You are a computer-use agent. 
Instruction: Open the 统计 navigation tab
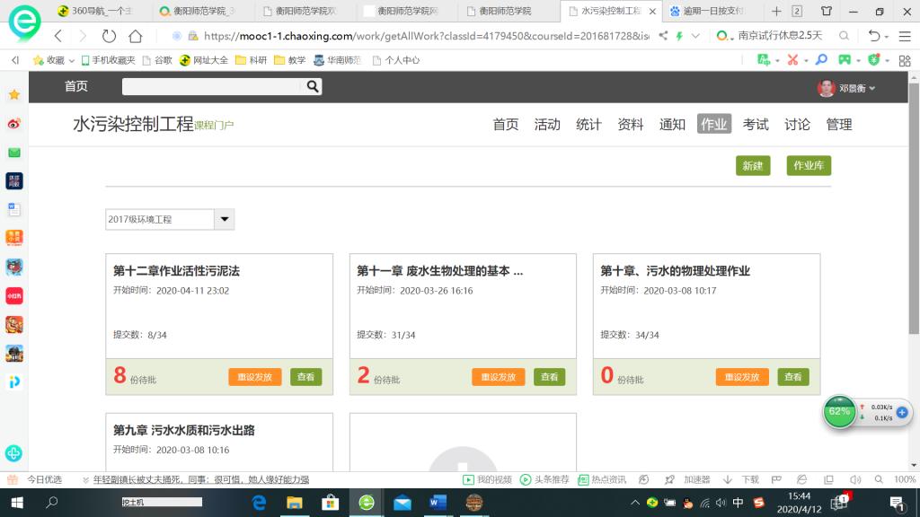point(588,125)
